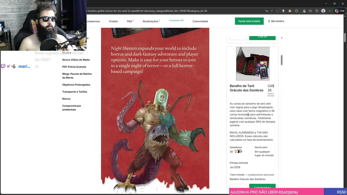Click the Me lembra bookmark button

point(276,21)
